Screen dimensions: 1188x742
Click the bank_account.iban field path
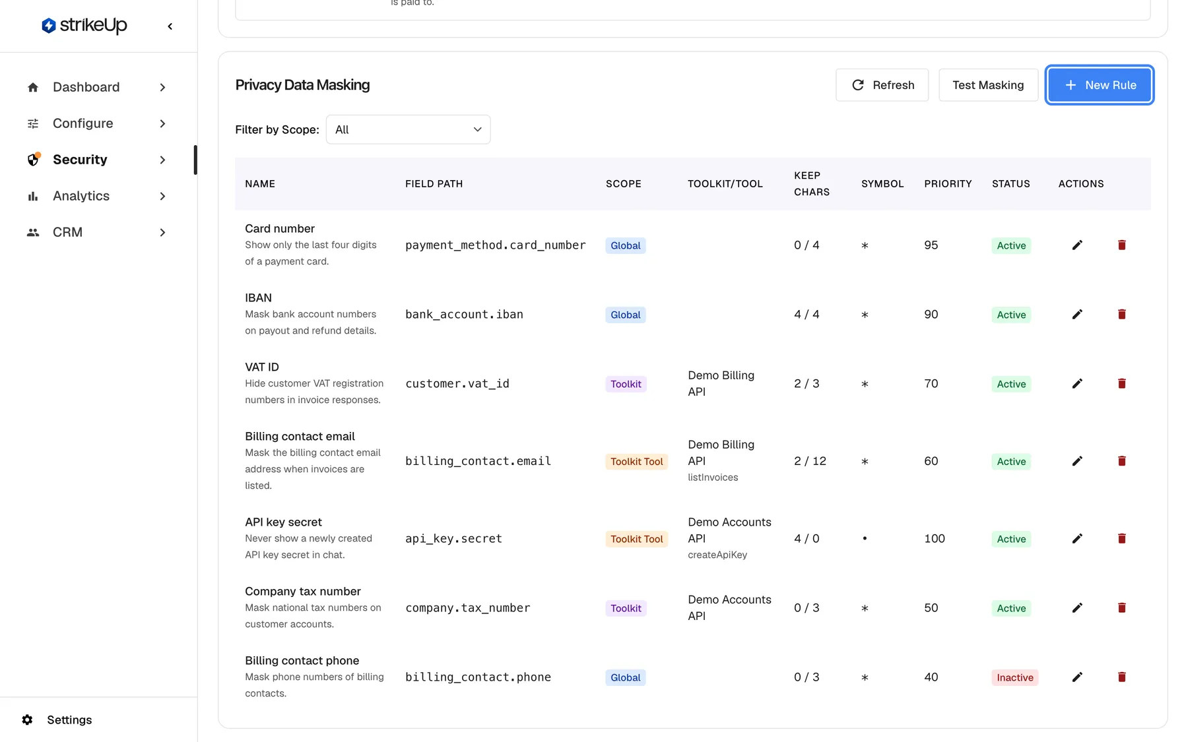click(x=464, y=315)
